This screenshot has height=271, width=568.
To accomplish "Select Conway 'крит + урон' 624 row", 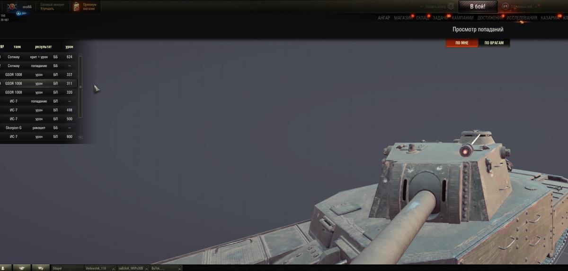I will click(38, 57).
